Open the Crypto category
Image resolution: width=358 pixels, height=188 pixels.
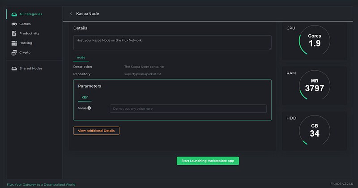(34, 52)
